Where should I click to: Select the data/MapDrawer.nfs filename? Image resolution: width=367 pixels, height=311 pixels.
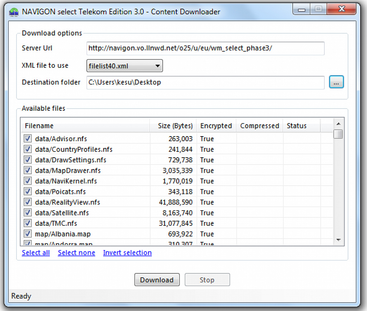68,170
